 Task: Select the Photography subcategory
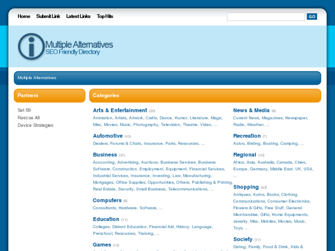(146, 124)
